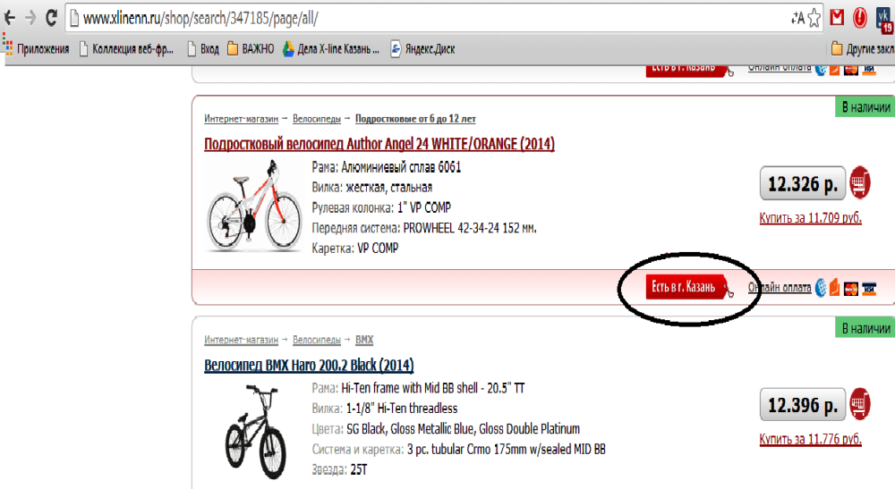Open the Gmail extension icon
This screenshot has width=895, height=489.
837,18
